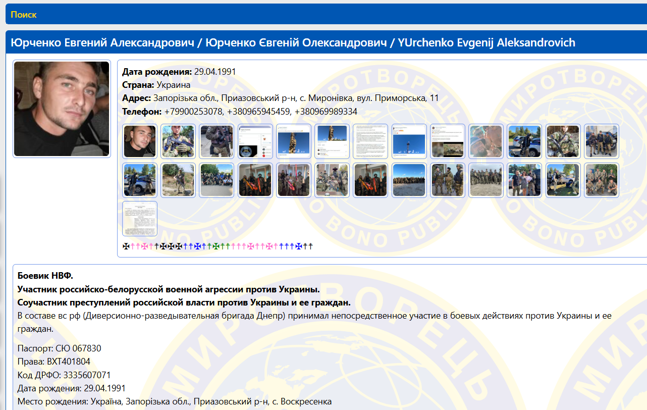Click the 'Права:' line in details
This screenshot has height=410, width=647.
pyautogui.click(x=54, y=362)
